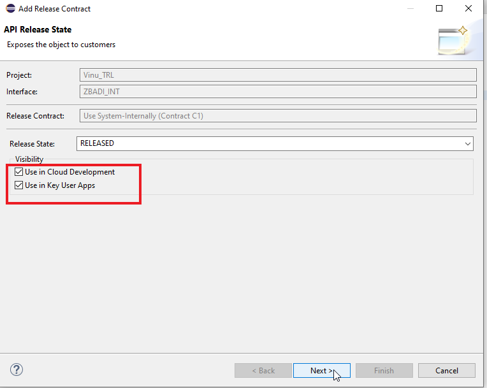Click the disabled Back button
Image resolution: width=487 pixels, height=388 pixels.
click(x=263, y=371)
